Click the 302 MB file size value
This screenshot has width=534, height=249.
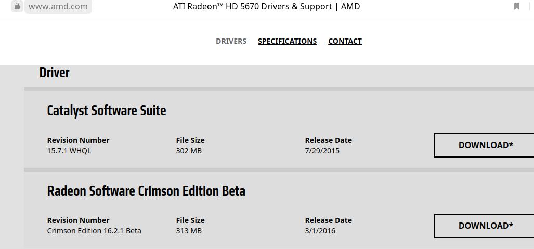click(189, 151)
